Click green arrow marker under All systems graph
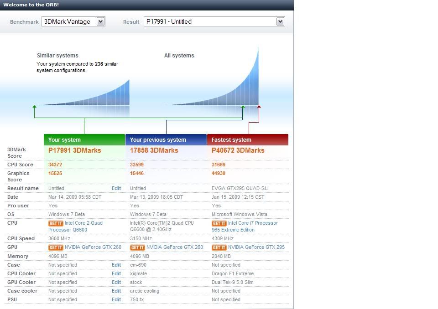The height and width of the screenshot is (309, 438). click(243, 107)
